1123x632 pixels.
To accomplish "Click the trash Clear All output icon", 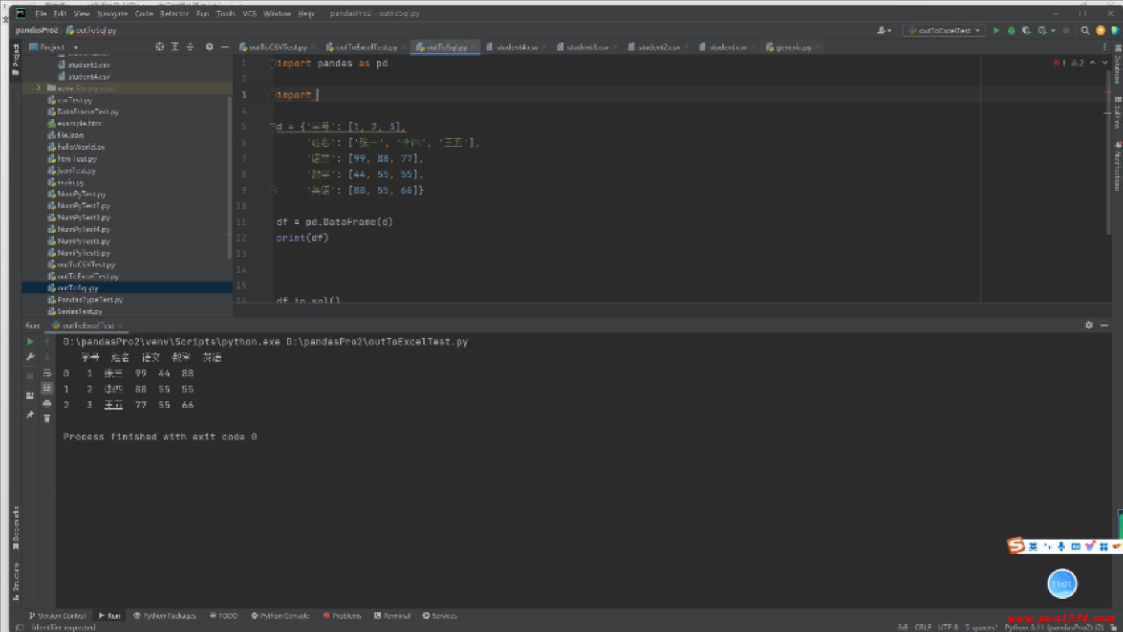I will pos(47,418).
